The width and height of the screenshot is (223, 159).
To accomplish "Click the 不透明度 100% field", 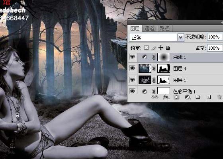I will click(x=215, y=37).
